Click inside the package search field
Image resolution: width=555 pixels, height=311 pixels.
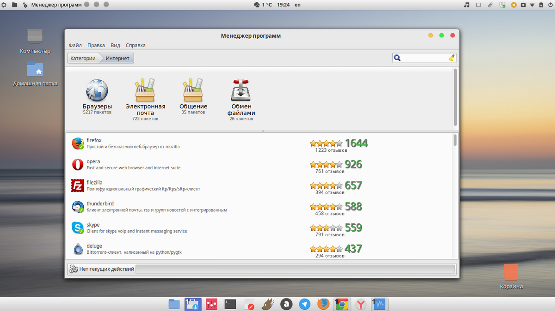[x=424, y=58]
